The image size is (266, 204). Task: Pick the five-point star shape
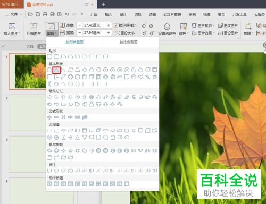click(x=71, y=150)
